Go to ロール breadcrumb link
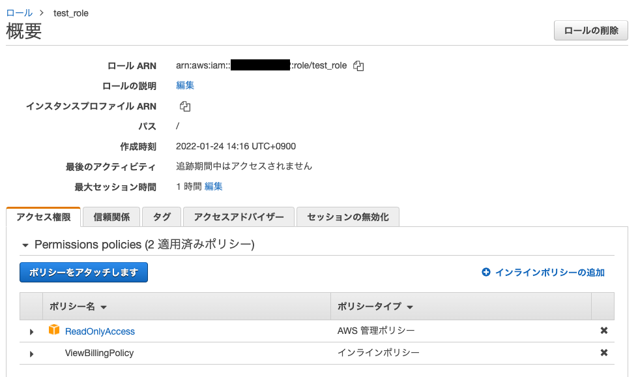Screen dimensions: 638x377 (x=19, y=13)
